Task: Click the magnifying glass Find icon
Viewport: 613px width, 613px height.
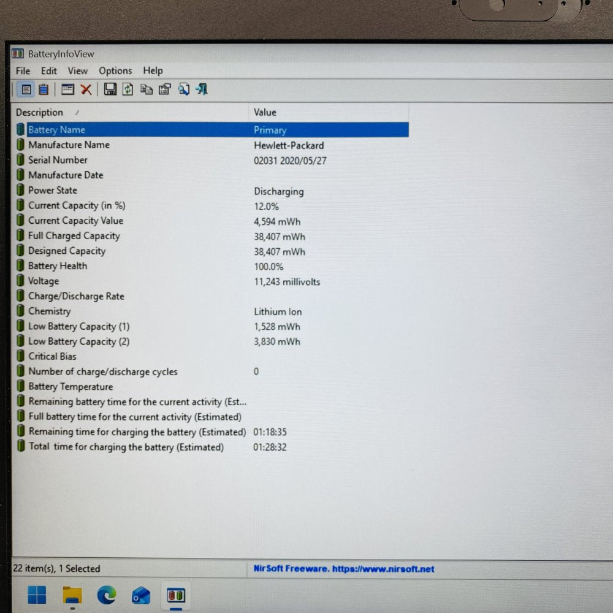Action: point(183,89)
